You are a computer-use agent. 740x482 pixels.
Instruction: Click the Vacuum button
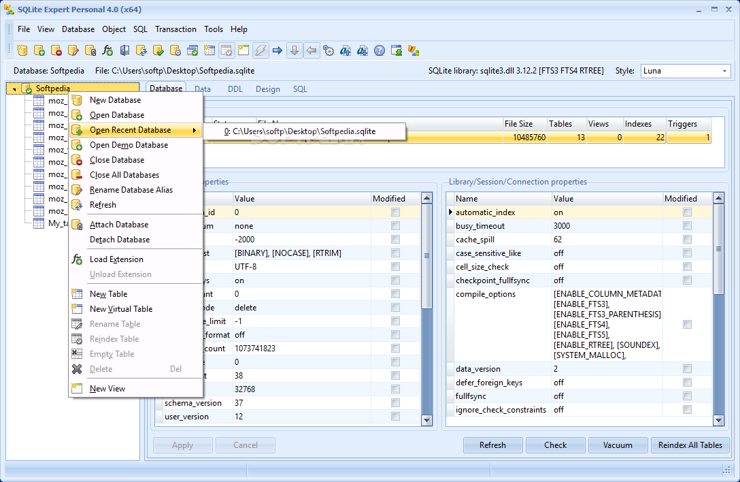pyautogui.click(x=618, y=445)
